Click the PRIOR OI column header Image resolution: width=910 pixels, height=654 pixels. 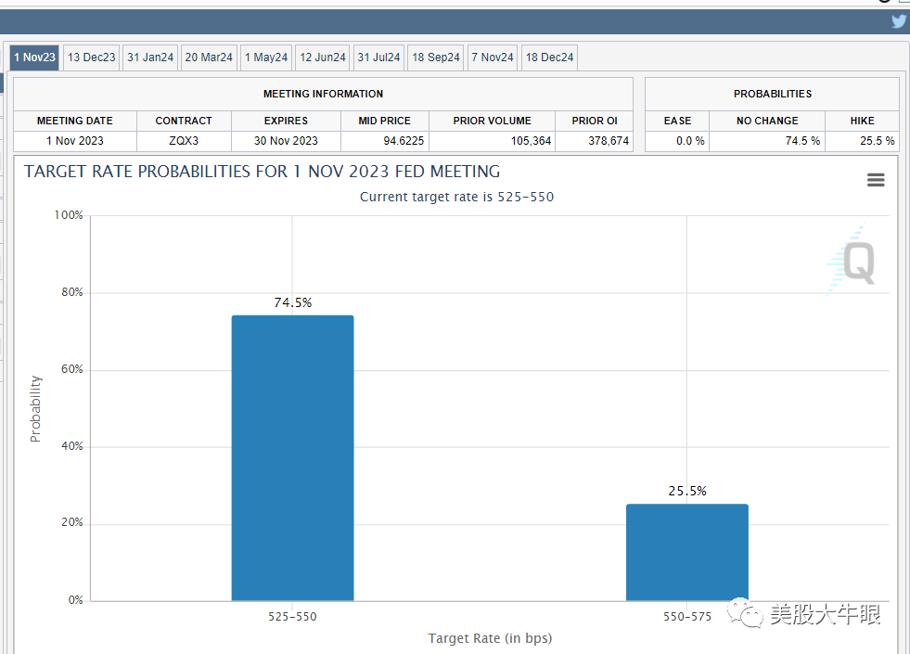pos(595,121)
